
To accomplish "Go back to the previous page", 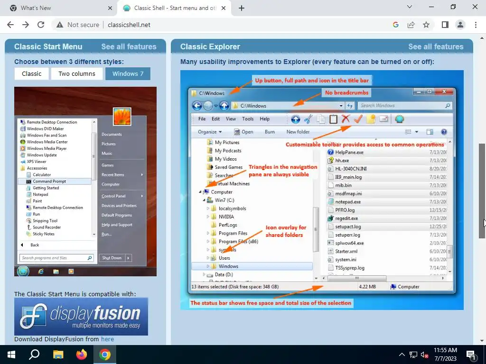I will (10, 25).
